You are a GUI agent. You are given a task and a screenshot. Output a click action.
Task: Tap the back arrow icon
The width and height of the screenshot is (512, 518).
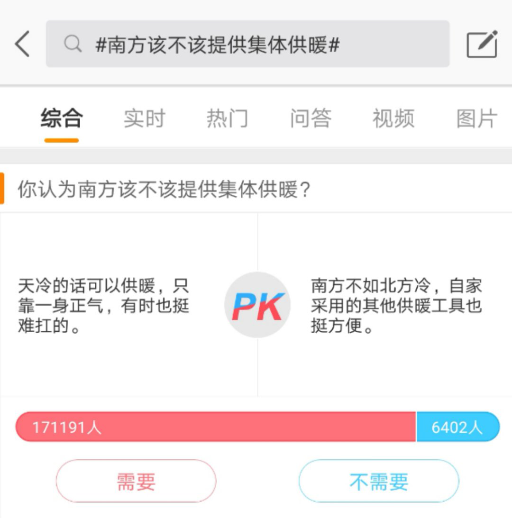tap(22, 44)
